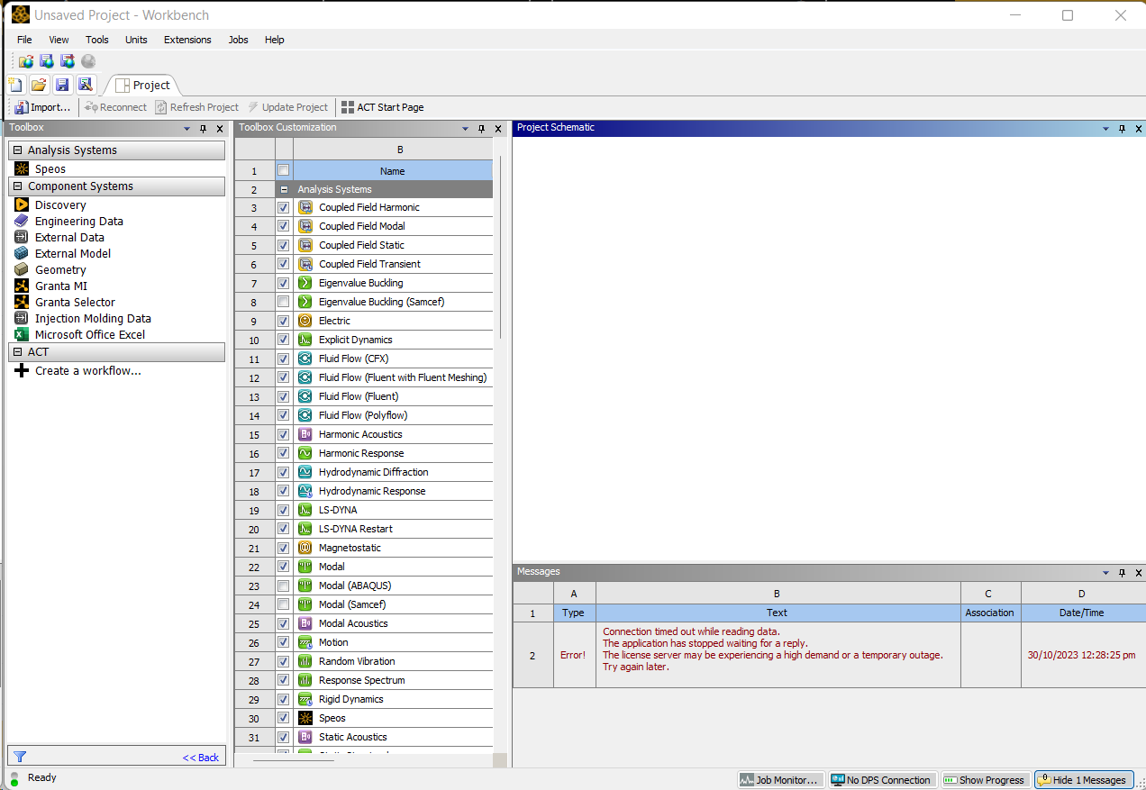This screenshot has width=1146, height=790.
Task: Uncheck the Fluid Flow (Fluent) checkbox
Action: [284, 396]
